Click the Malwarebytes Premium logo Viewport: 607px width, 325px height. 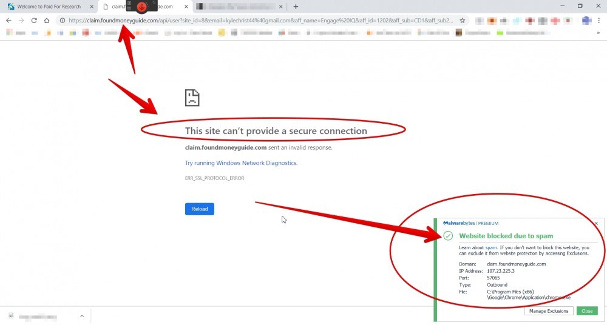click(471, 223)
